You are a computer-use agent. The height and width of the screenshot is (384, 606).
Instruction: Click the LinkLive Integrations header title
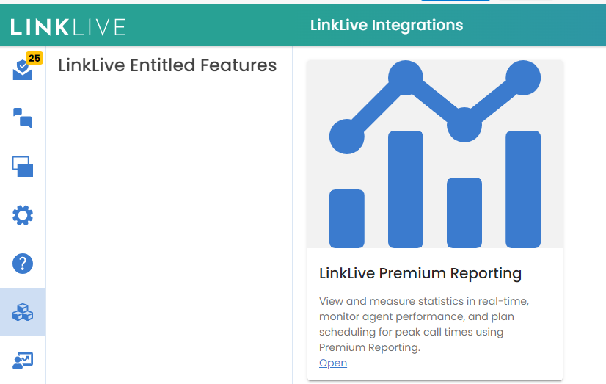click(x=387, y=26)
